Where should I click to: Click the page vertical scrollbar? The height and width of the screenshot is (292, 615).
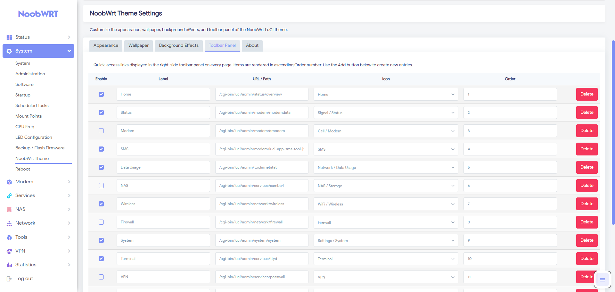click(613, 132)
